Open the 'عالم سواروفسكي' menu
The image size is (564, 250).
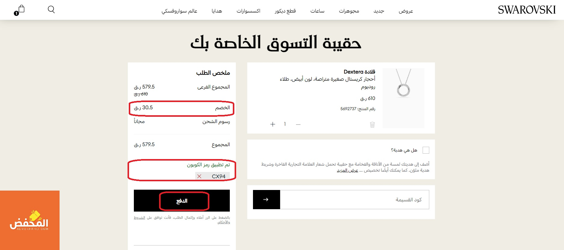179,11
